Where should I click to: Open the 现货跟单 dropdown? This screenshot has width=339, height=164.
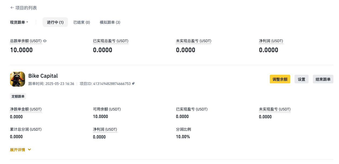(x=19, y=22)
